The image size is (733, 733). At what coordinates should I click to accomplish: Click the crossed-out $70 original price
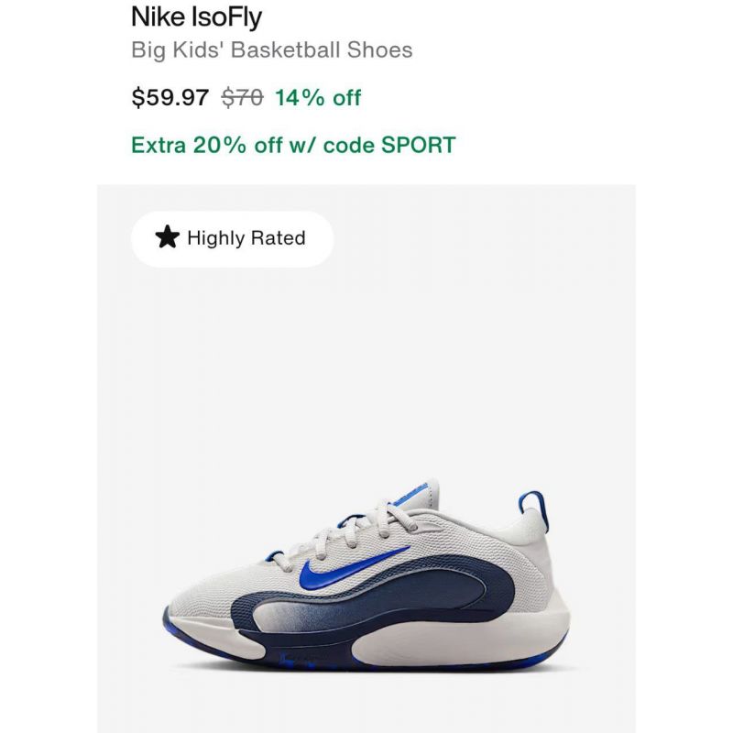coord(242,98)
